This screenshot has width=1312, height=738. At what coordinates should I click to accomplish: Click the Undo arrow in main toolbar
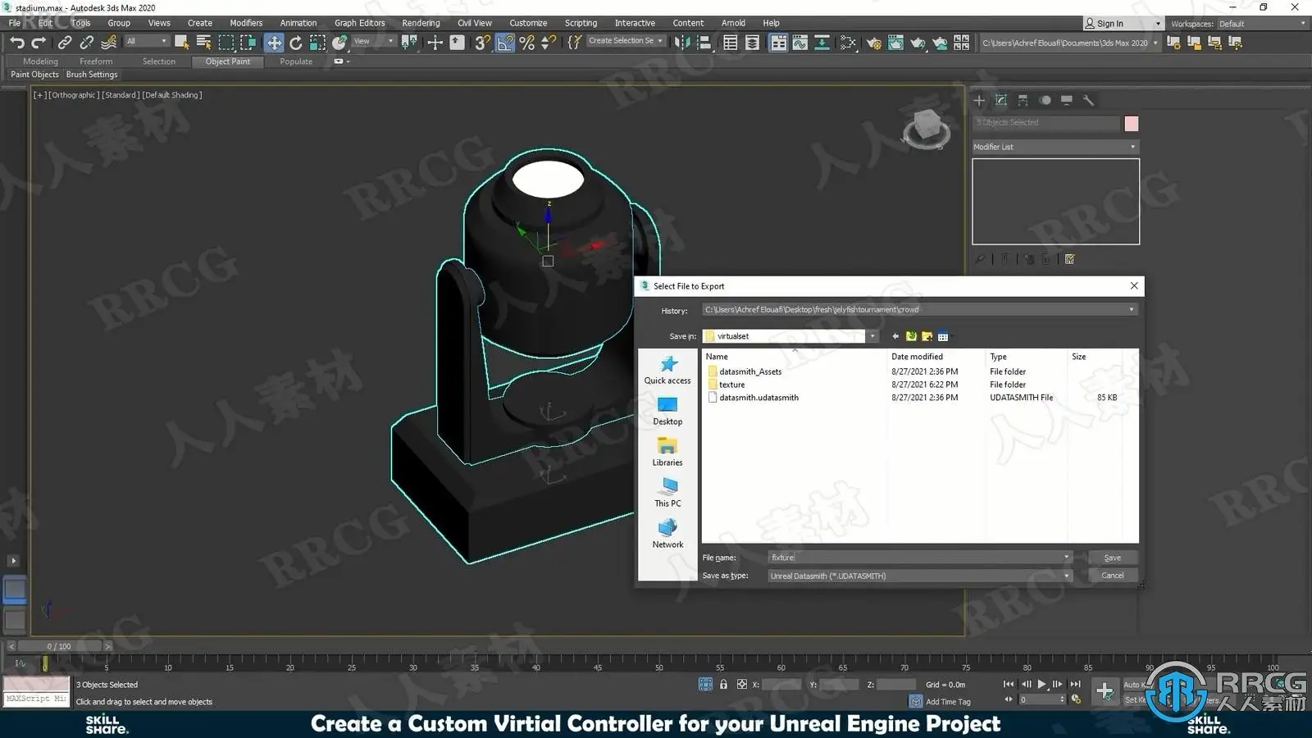17,43
